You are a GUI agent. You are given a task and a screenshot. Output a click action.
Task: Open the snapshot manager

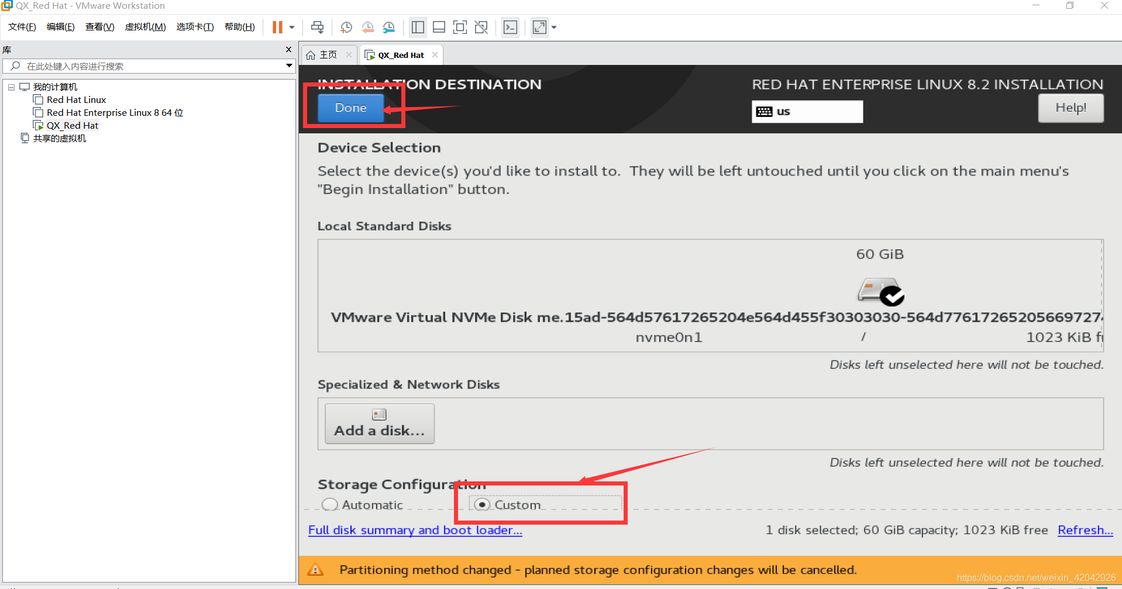click(389, 27)
